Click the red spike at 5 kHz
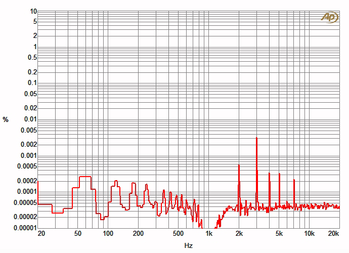This screenshot has height=253, width=349. point(279,190)
